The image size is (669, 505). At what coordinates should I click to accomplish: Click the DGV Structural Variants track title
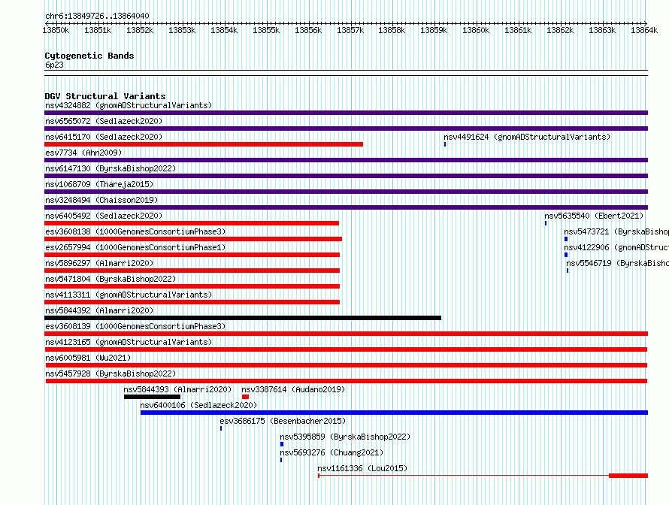click(x=105, y=96)
